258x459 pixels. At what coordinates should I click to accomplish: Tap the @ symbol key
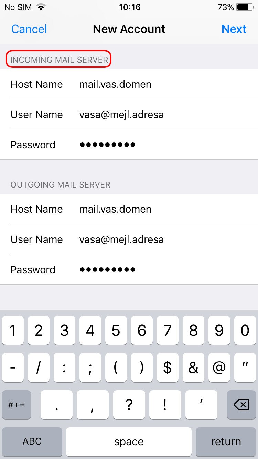219,367
